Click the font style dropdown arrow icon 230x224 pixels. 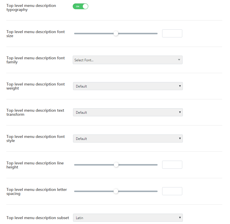click(180, 138)
